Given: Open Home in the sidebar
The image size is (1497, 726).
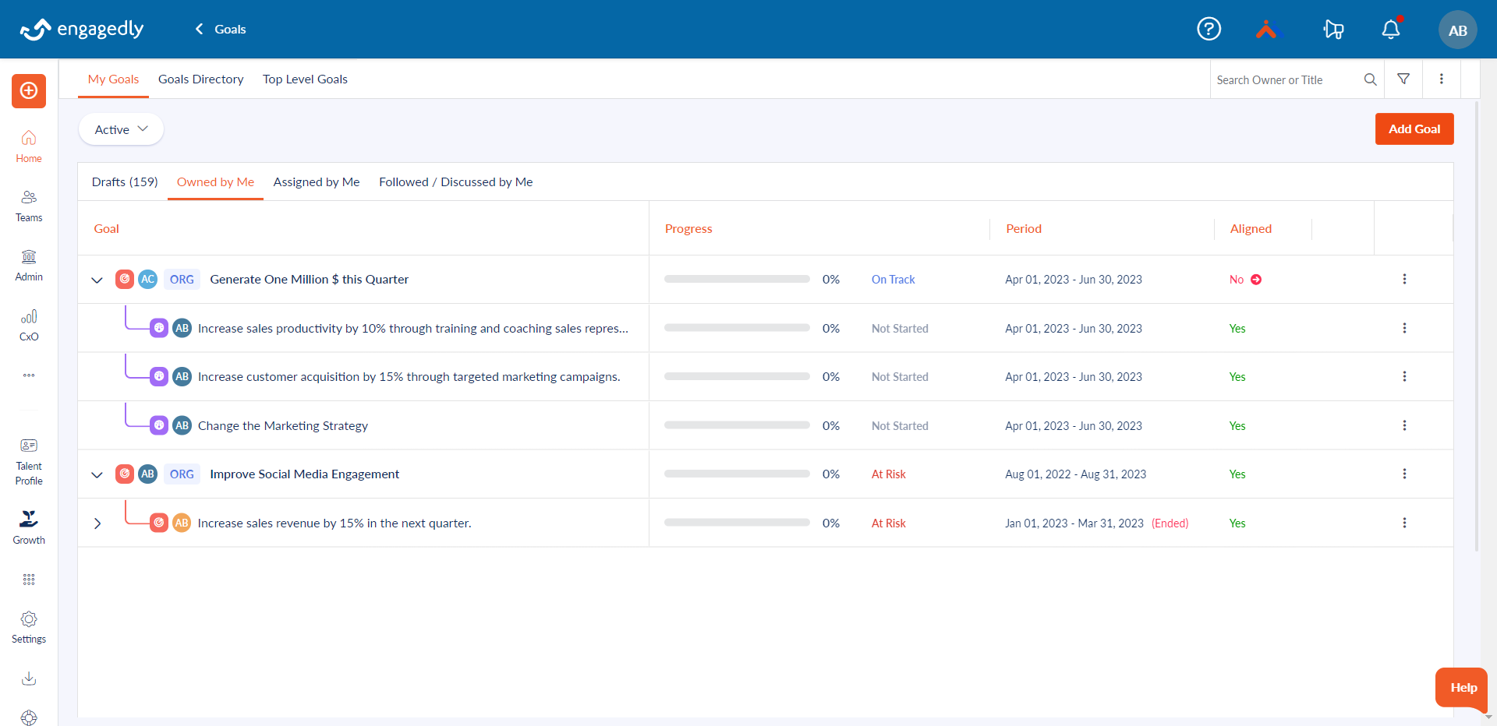Looking at the screenshot, I should pos(29,146).
